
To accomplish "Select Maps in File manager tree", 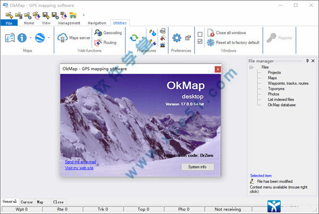I will click(x=272, y=78).
